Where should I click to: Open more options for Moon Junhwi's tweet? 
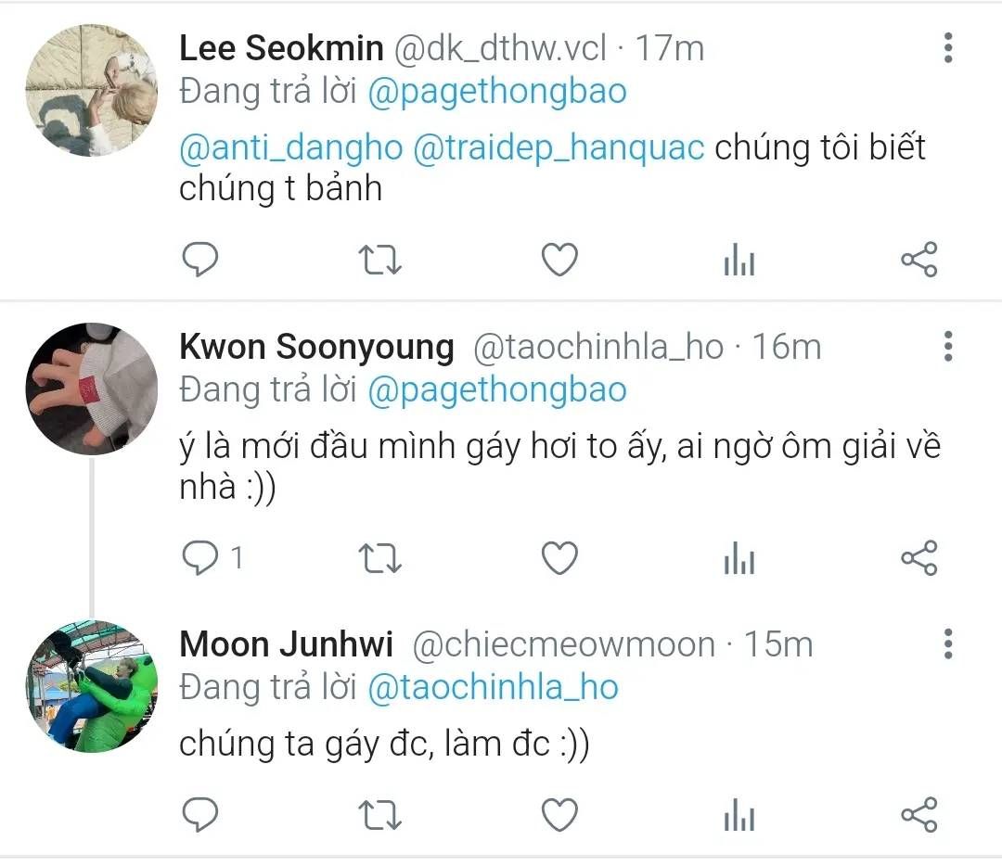tap(947, 643)
